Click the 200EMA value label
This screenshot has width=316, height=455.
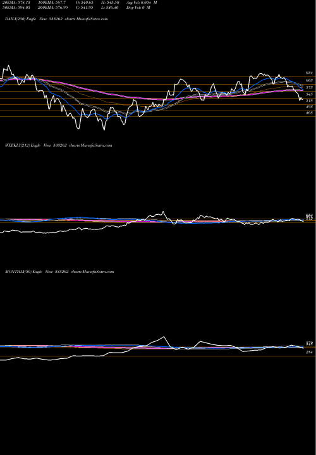click(53, 8)
